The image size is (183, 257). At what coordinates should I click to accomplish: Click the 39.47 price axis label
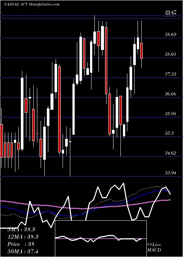click(170, 12)
